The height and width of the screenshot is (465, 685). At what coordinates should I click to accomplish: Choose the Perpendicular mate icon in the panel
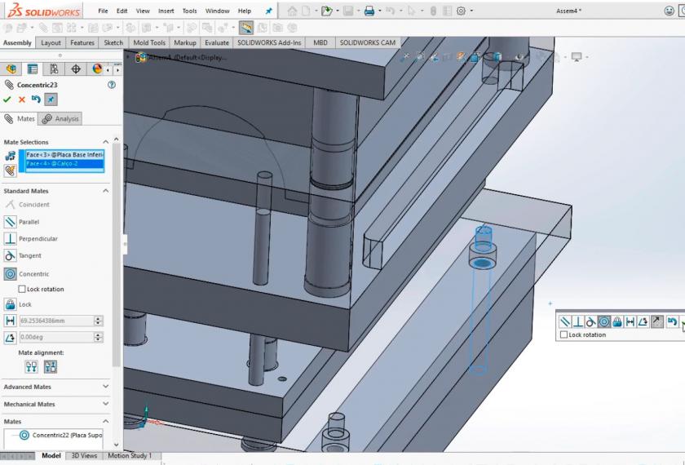(11, 239)
